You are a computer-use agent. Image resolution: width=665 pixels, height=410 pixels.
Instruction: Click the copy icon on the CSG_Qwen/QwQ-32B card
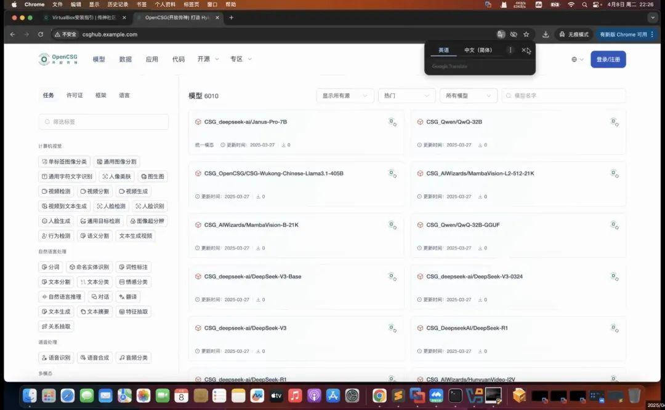coord(615,122)
